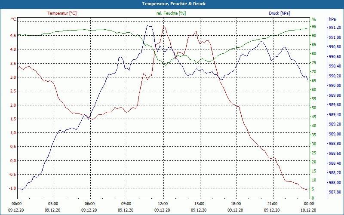This screenshot has width=344, height=215.
Task: Click the "15:00" time axis label
Action: [199, 203]
